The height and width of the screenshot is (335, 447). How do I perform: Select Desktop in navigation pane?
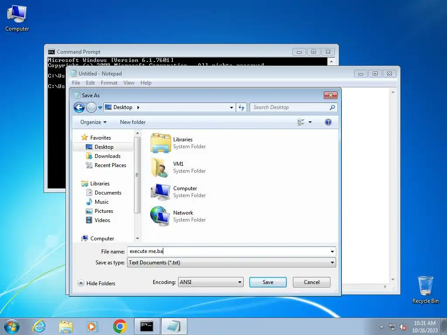coord(104,147)
